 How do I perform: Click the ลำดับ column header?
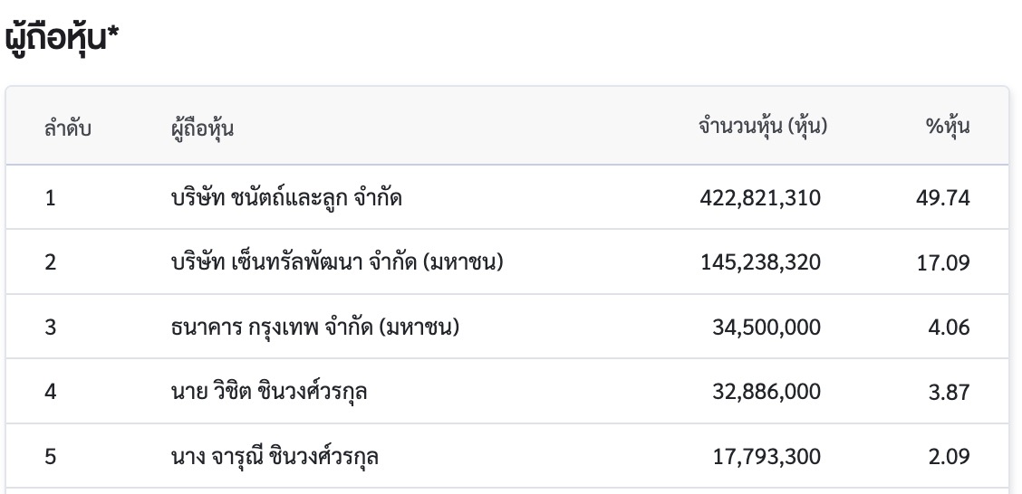(68, 128)
